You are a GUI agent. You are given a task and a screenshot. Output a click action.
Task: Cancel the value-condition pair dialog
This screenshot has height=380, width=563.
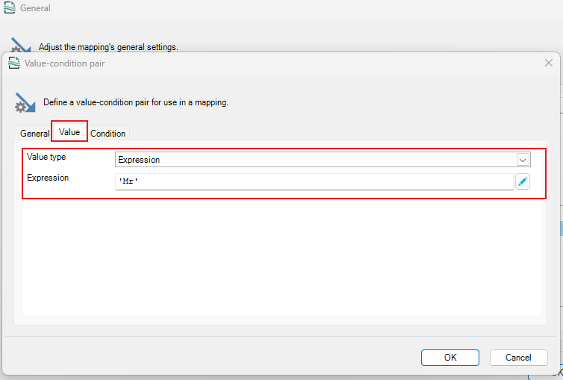click(518, 358)
